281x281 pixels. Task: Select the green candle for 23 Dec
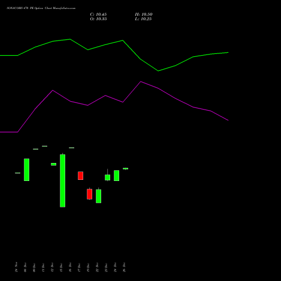107,177
